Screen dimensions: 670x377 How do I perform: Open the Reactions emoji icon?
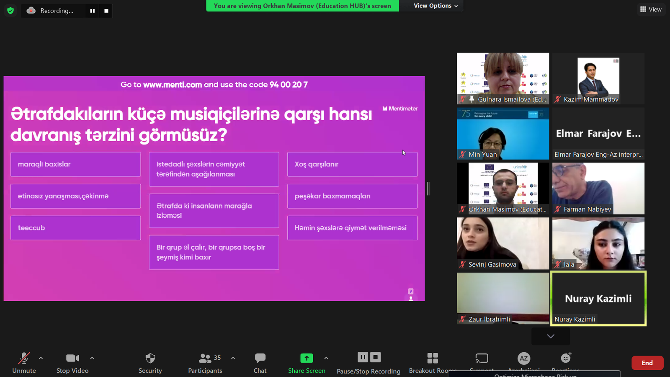(x=566, y=358)
